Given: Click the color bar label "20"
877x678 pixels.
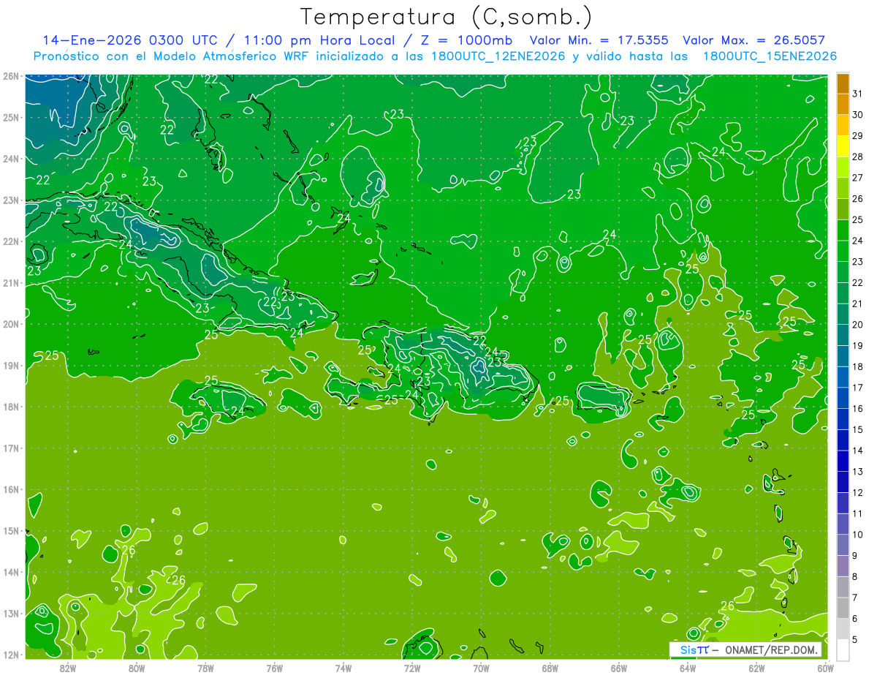Looking at the screenshot, I should pyautogui.click(x=857, y=325).
